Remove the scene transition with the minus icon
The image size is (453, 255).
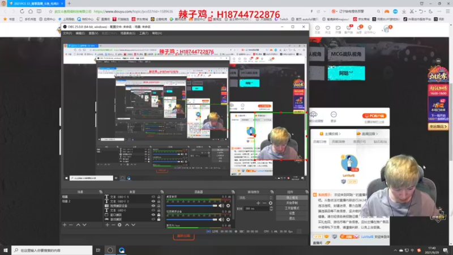coord(264,203)
